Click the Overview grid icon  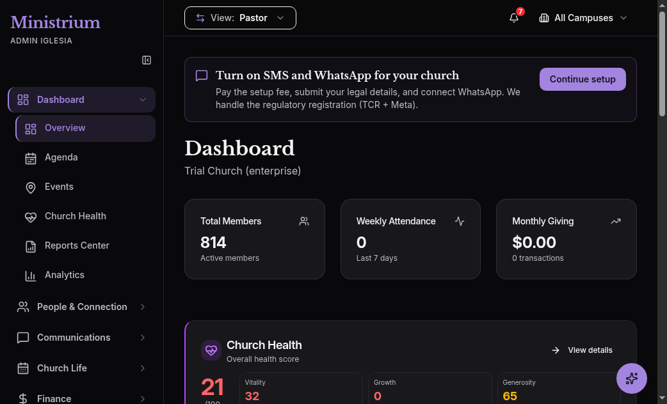pyautogui.click(x=31, y=129)
